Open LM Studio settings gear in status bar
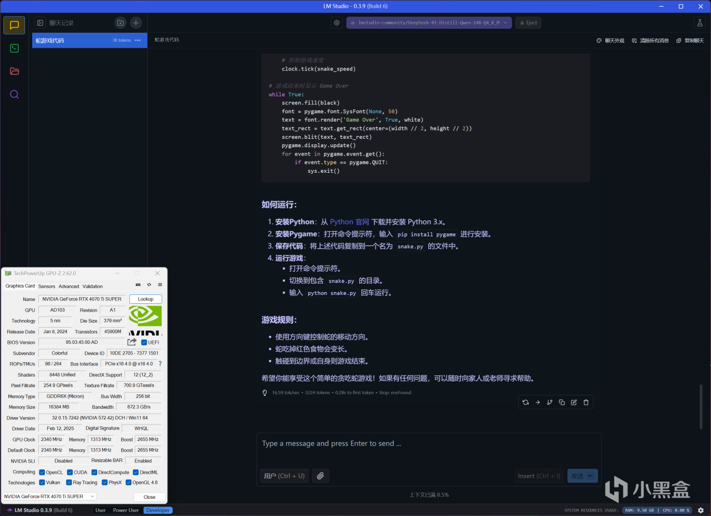The image size is (711, 516). pyautogui.click(x=700, y=510)
